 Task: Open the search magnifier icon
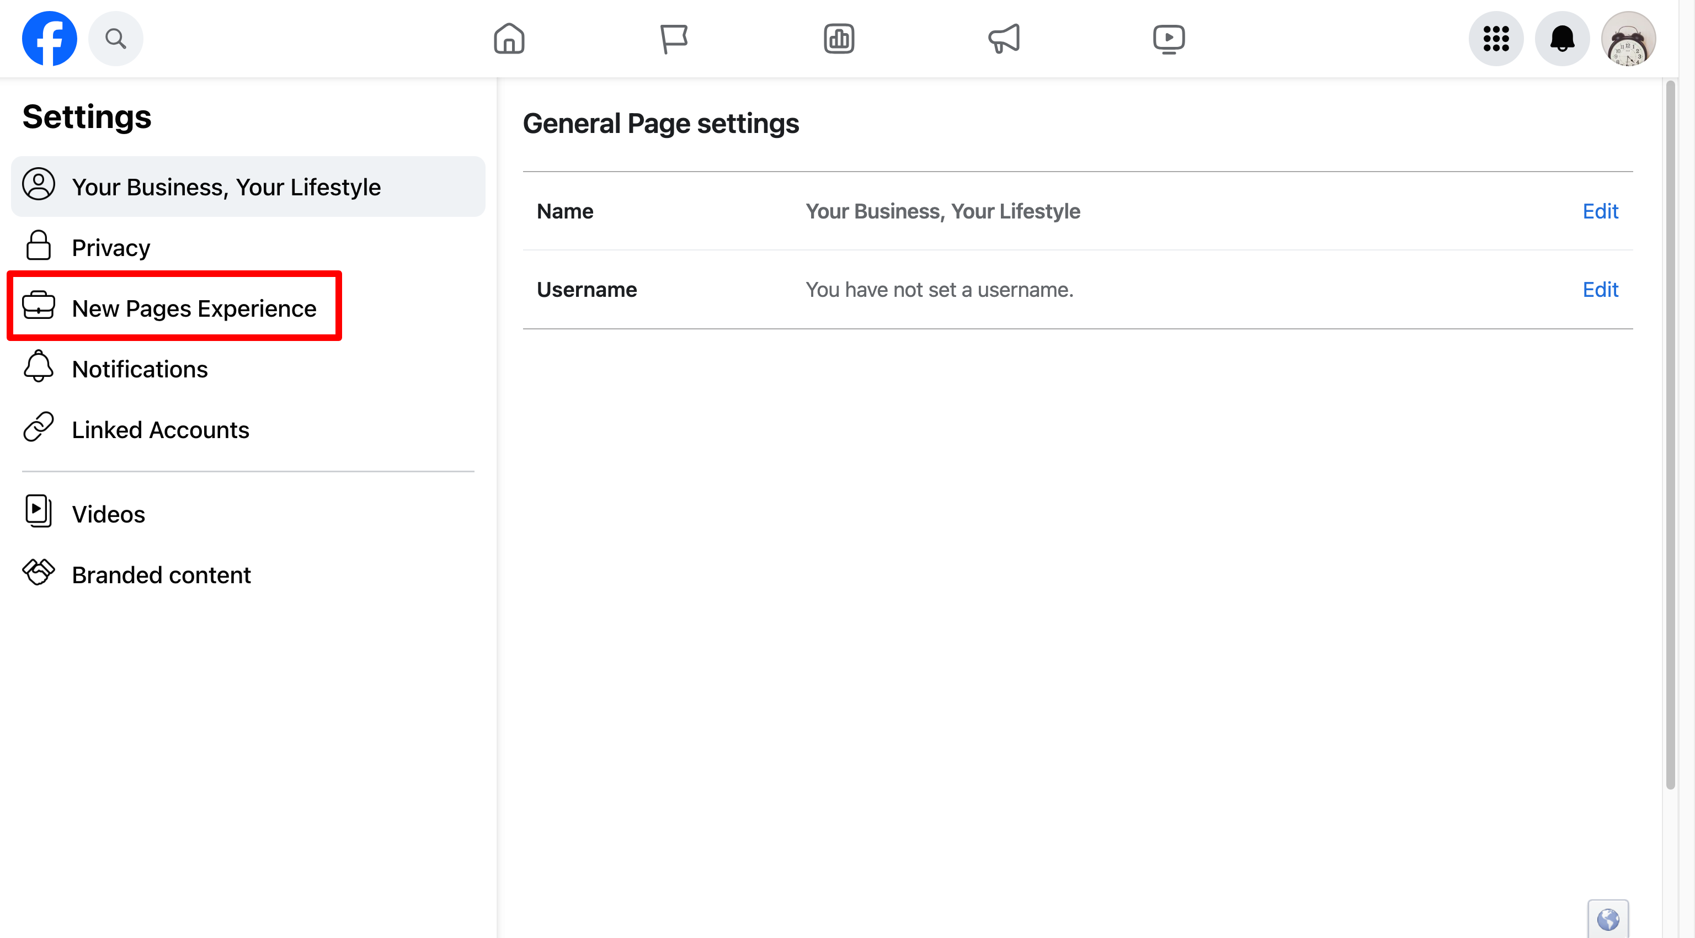coord(116,38)
